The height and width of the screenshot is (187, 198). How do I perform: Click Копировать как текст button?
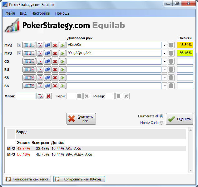point(28,179)
